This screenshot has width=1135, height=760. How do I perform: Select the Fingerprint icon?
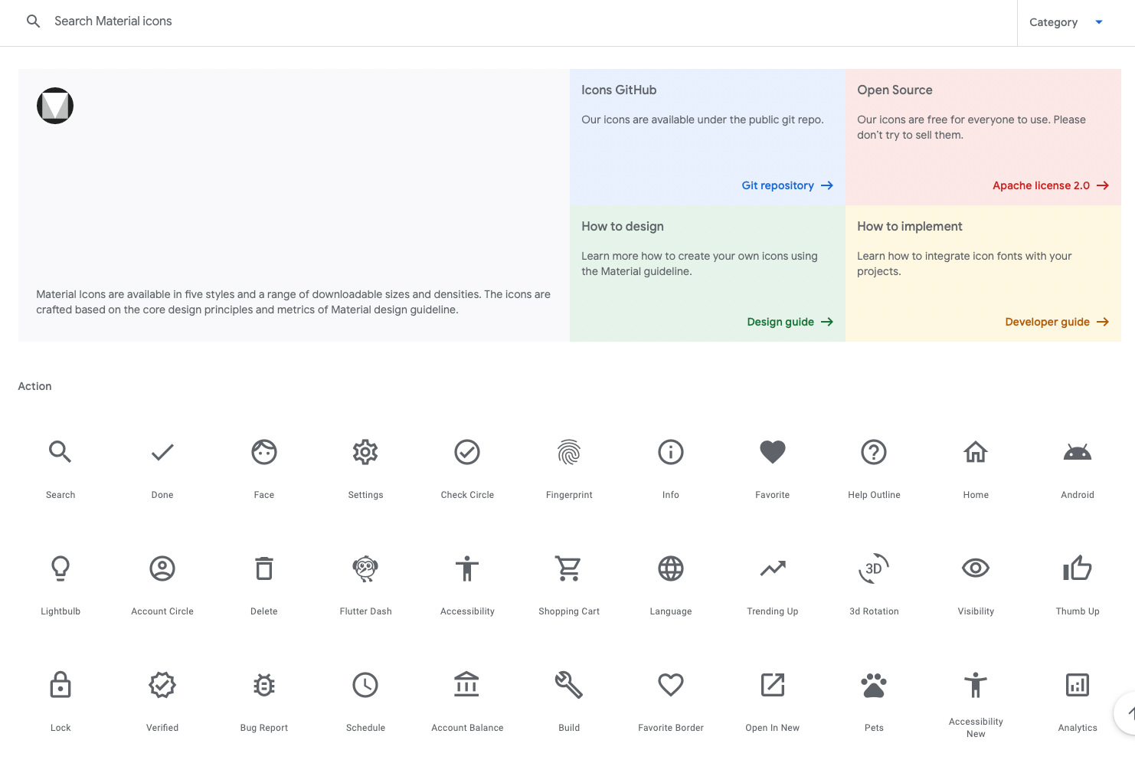click(569, 453)
